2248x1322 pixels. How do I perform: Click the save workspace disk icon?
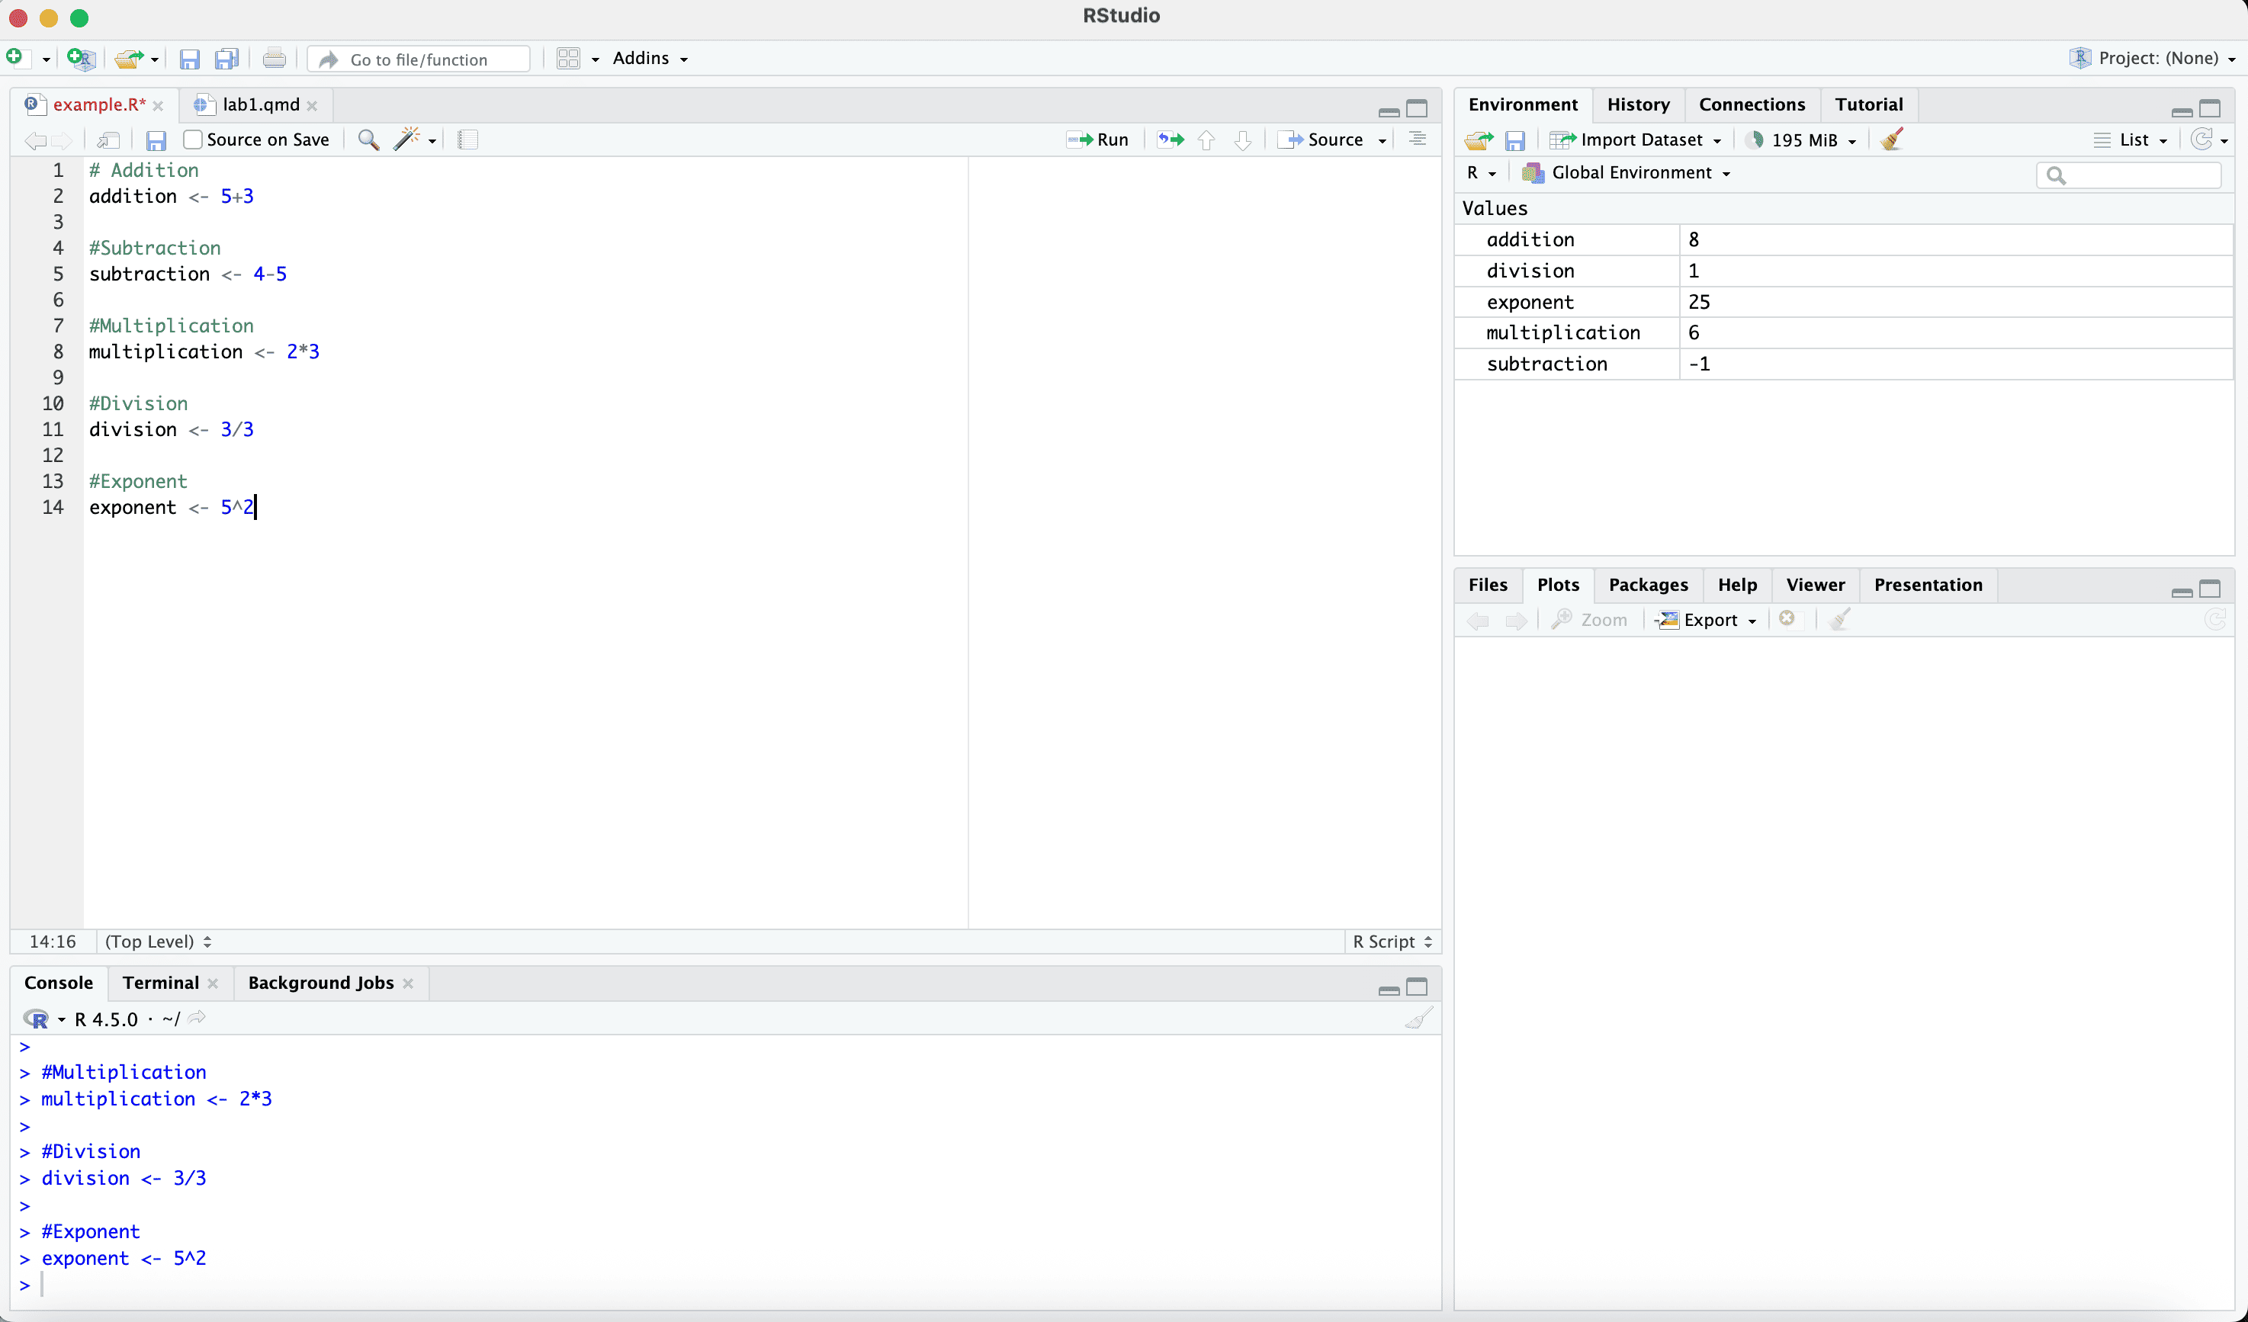pos(1514,140)
